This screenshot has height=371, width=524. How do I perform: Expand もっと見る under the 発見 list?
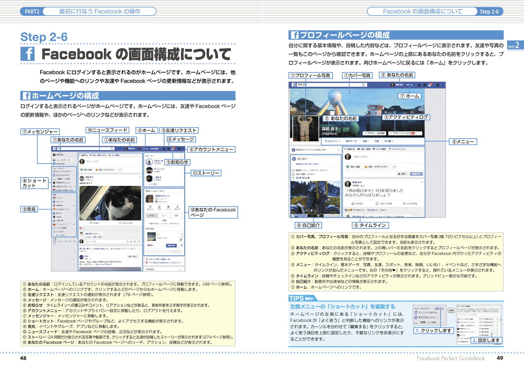click(x=60, y=235)
